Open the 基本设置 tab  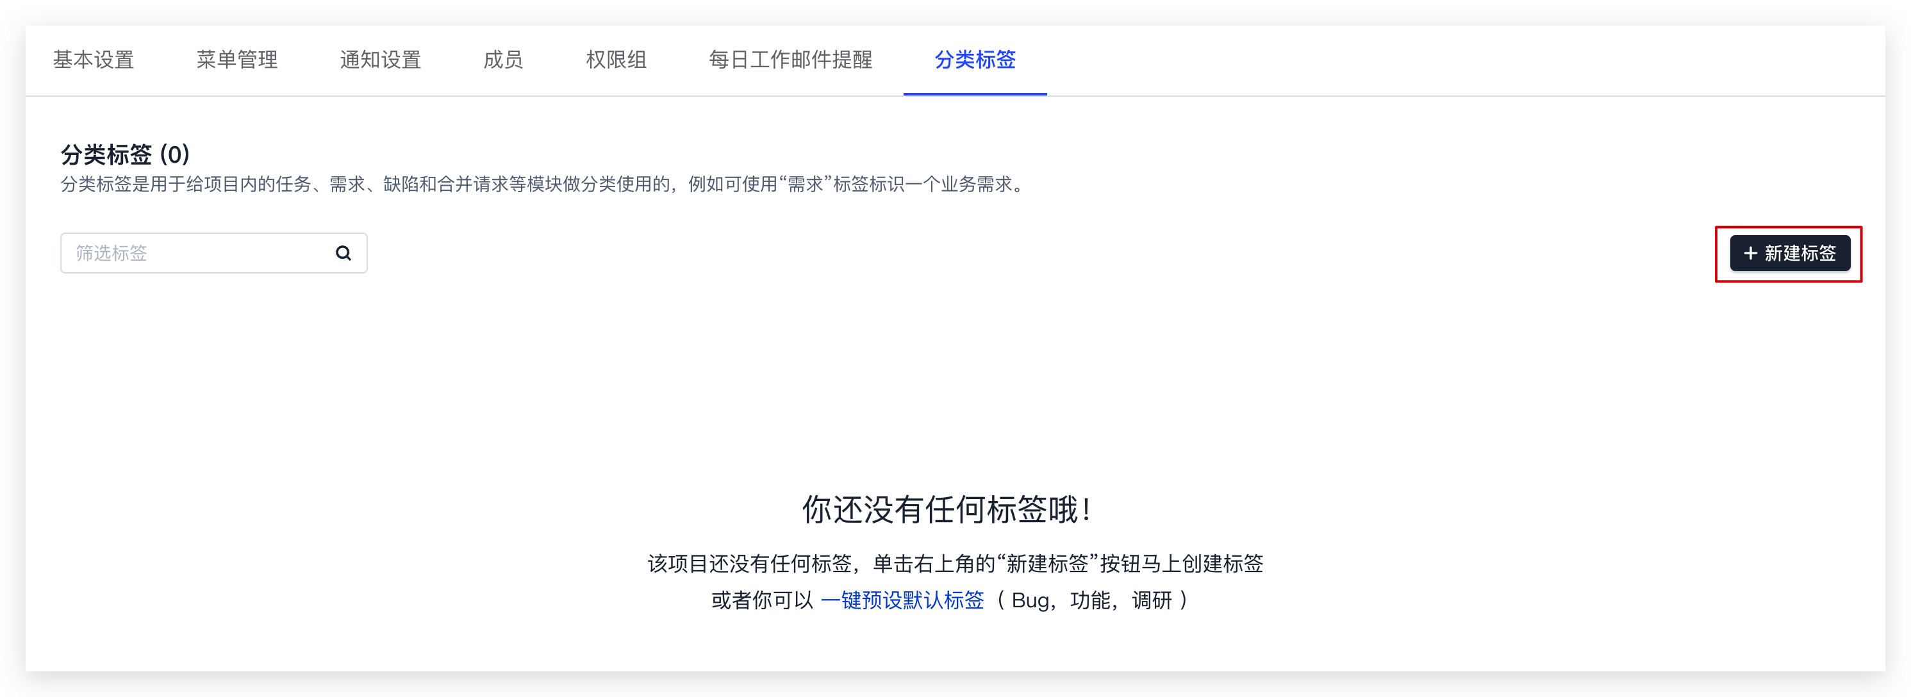click(x=94, y=60)
